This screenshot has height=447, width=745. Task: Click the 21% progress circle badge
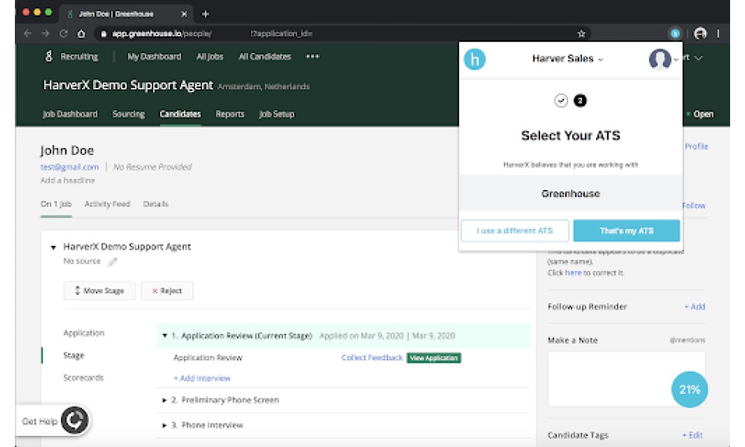tap(689, 390)
